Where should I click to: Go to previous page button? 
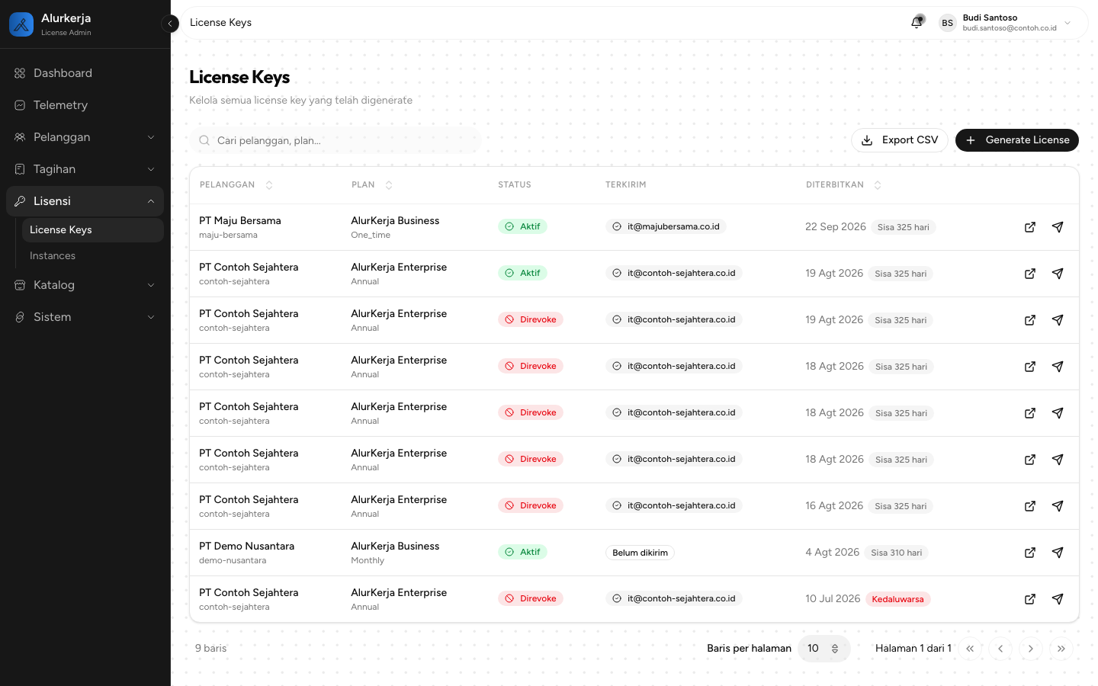click(1000, 649)
